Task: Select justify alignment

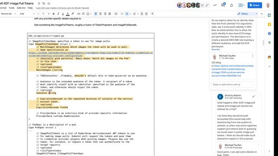Action: point(109,14)
